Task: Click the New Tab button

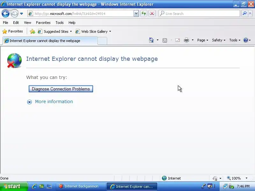Action: click(102, 41)
